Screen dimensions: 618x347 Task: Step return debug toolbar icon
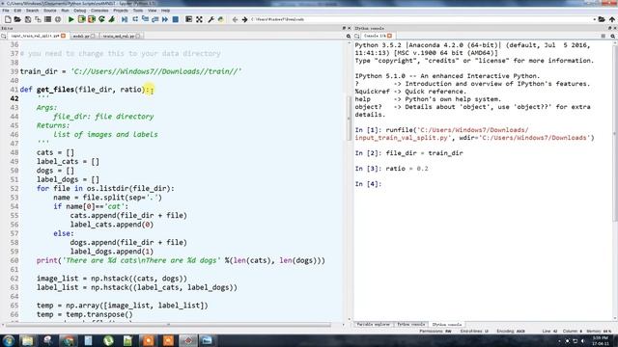click(x=154, y=19)
